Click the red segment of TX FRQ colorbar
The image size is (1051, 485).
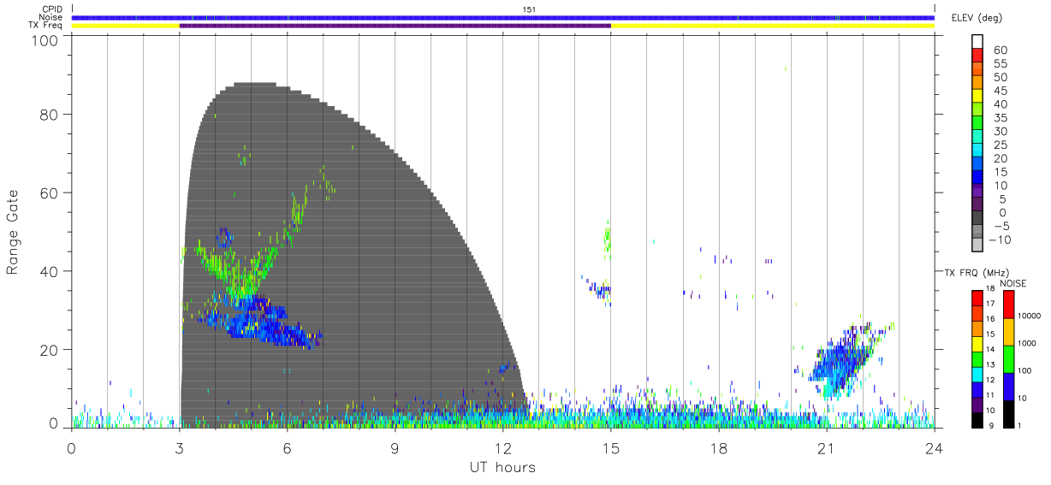pyautogui.click(x=977, y=298)
